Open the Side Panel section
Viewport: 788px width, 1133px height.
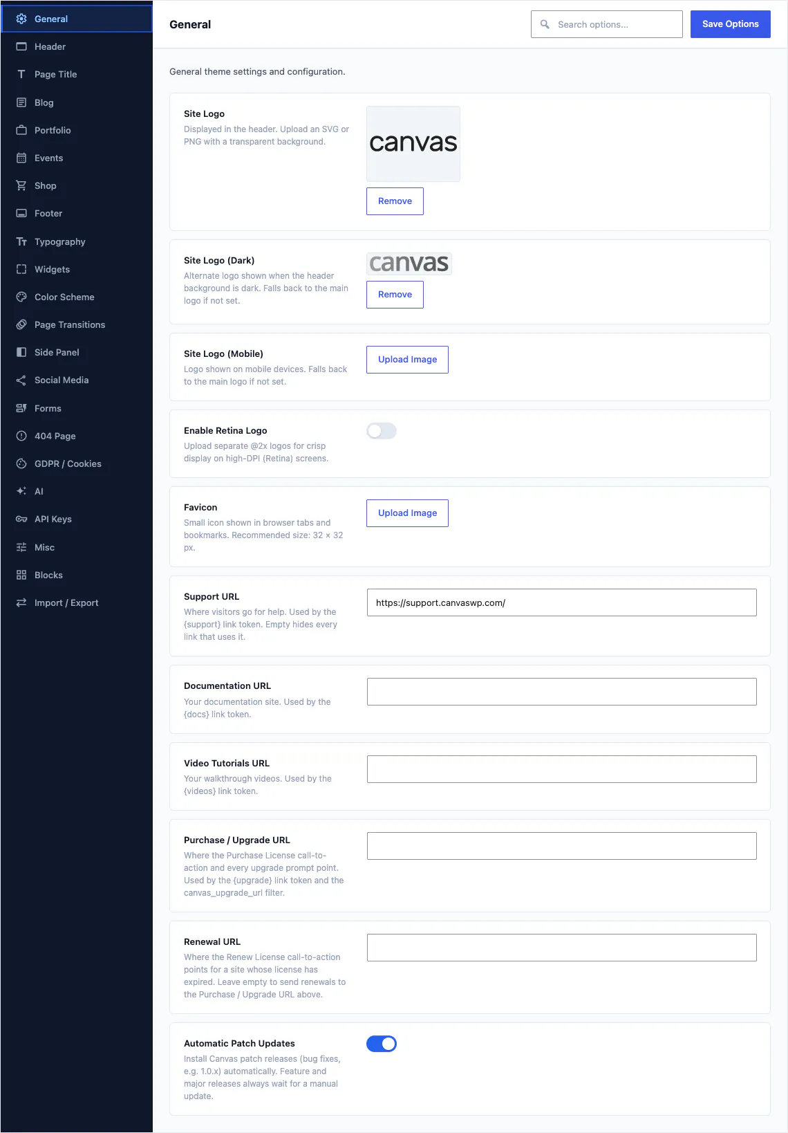(x=76, y=352)
